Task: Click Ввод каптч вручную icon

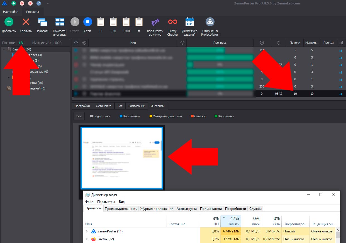Action: point(154,22)
